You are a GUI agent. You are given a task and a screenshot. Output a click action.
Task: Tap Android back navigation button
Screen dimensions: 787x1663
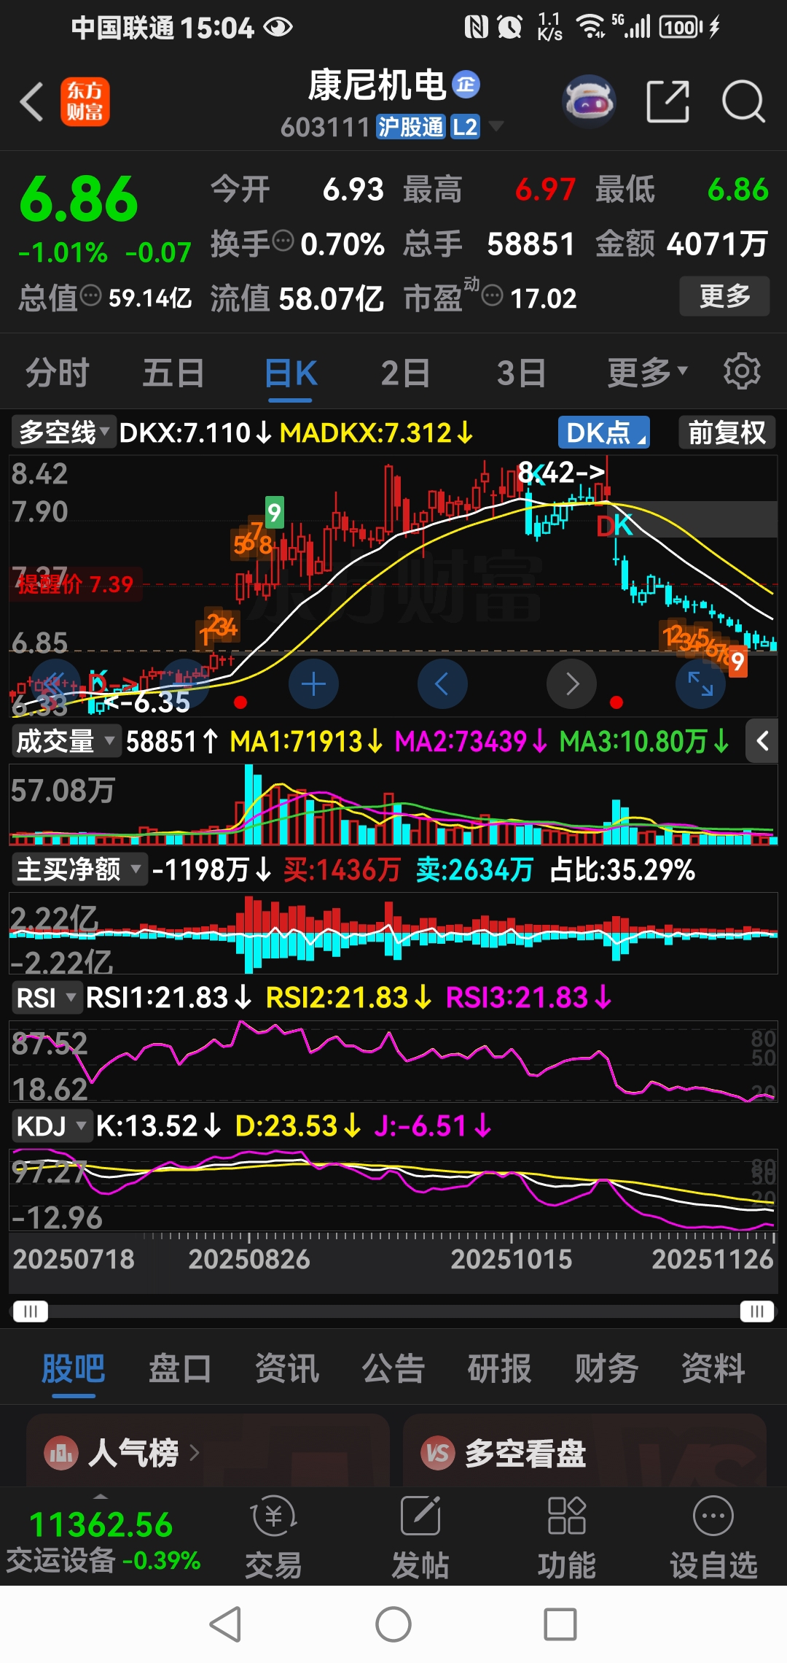[x=225, y=1625]
